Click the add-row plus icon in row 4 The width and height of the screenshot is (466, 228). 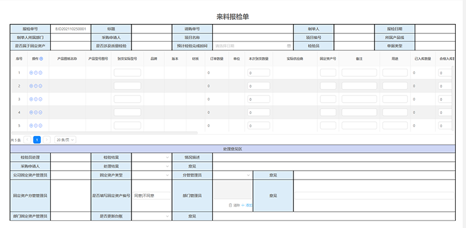tap(31, 112)
